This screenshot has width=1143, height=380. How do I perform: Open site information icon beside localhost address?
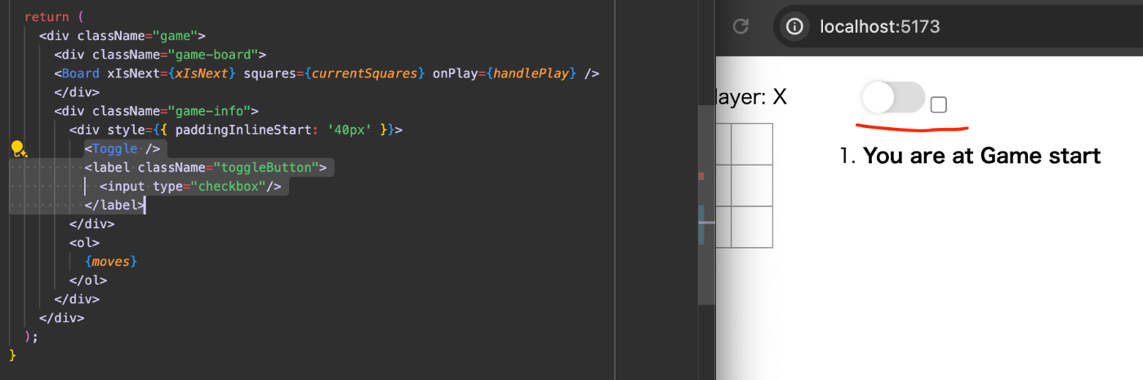pos(794,27)
